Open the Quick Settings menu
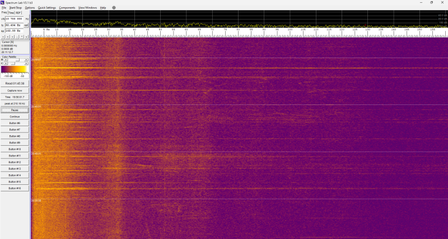Image resolution: width=448 pixels, height=239 pixels. click(47, 8)
